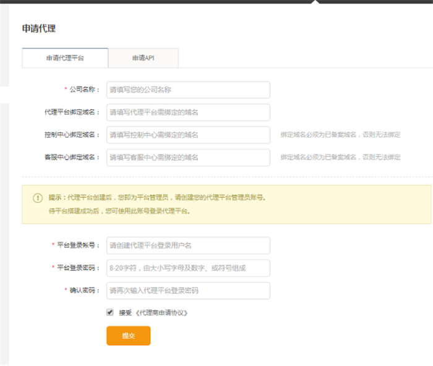Image resolution: width=433 pixels, height=366 pixels.
Task: Open the 申请API tab
Action: coord(144,58)
